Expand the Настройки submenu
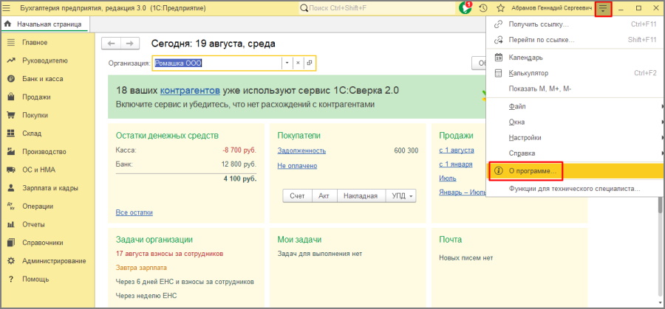Screen dimensions: 665x309 coord(575,138)
